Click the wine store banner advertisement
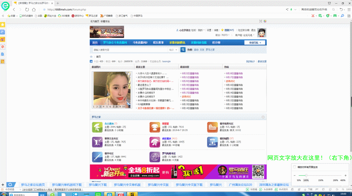This screenshot has width=352, height=196. [178, 172]
